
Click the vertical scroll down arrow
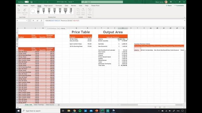(185, 103)
